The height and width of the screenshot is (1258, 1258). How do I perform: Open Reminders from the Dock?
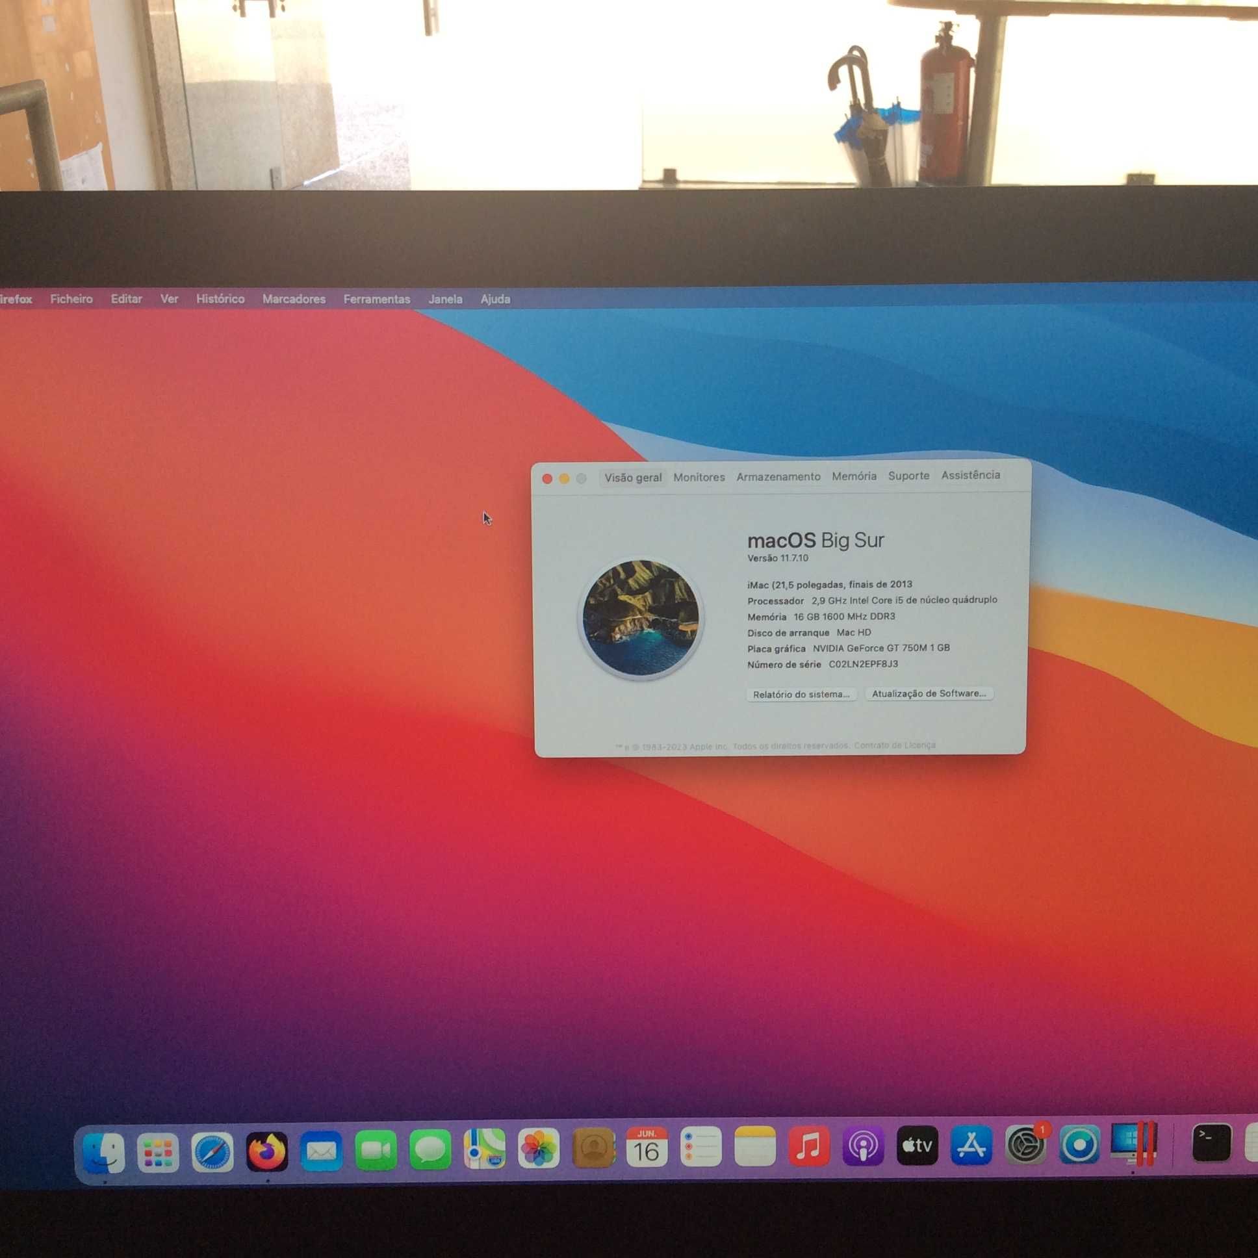tap(701, 1147)
